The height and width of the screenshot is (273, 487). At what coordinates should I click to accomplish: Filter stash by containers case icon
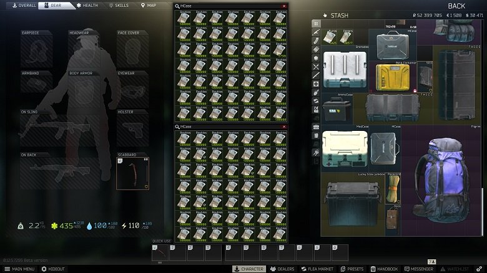click(316, 127)
